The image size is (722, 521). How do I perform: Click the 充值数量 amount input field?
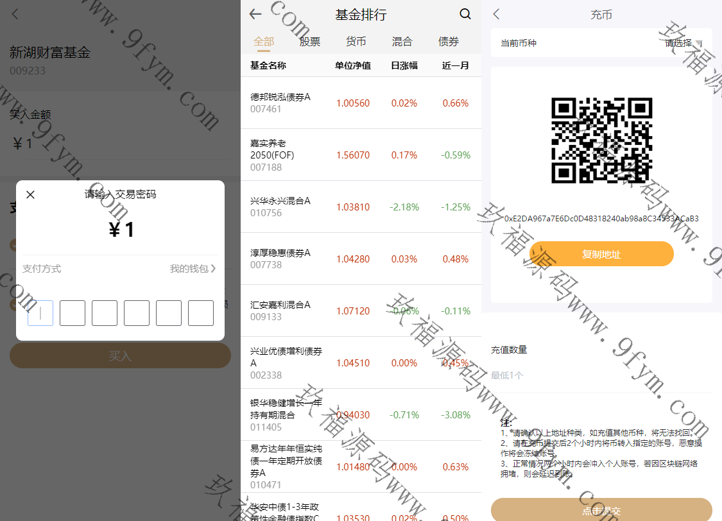tap(601, 375)
